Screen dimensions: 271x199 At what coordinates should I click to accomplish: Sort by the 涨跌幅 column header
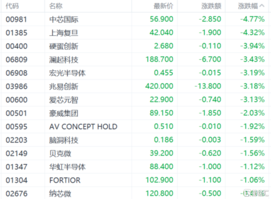click(x=248, y=6)
